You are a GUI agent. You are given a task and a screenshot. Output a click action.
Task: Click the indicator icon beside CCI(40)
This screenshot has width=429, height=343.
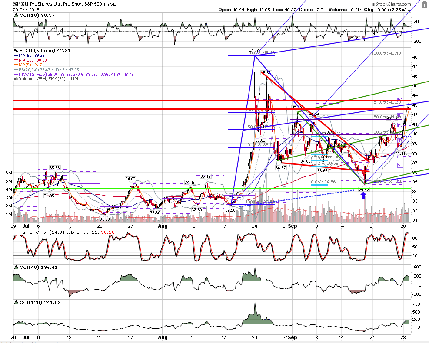[16, 268]
